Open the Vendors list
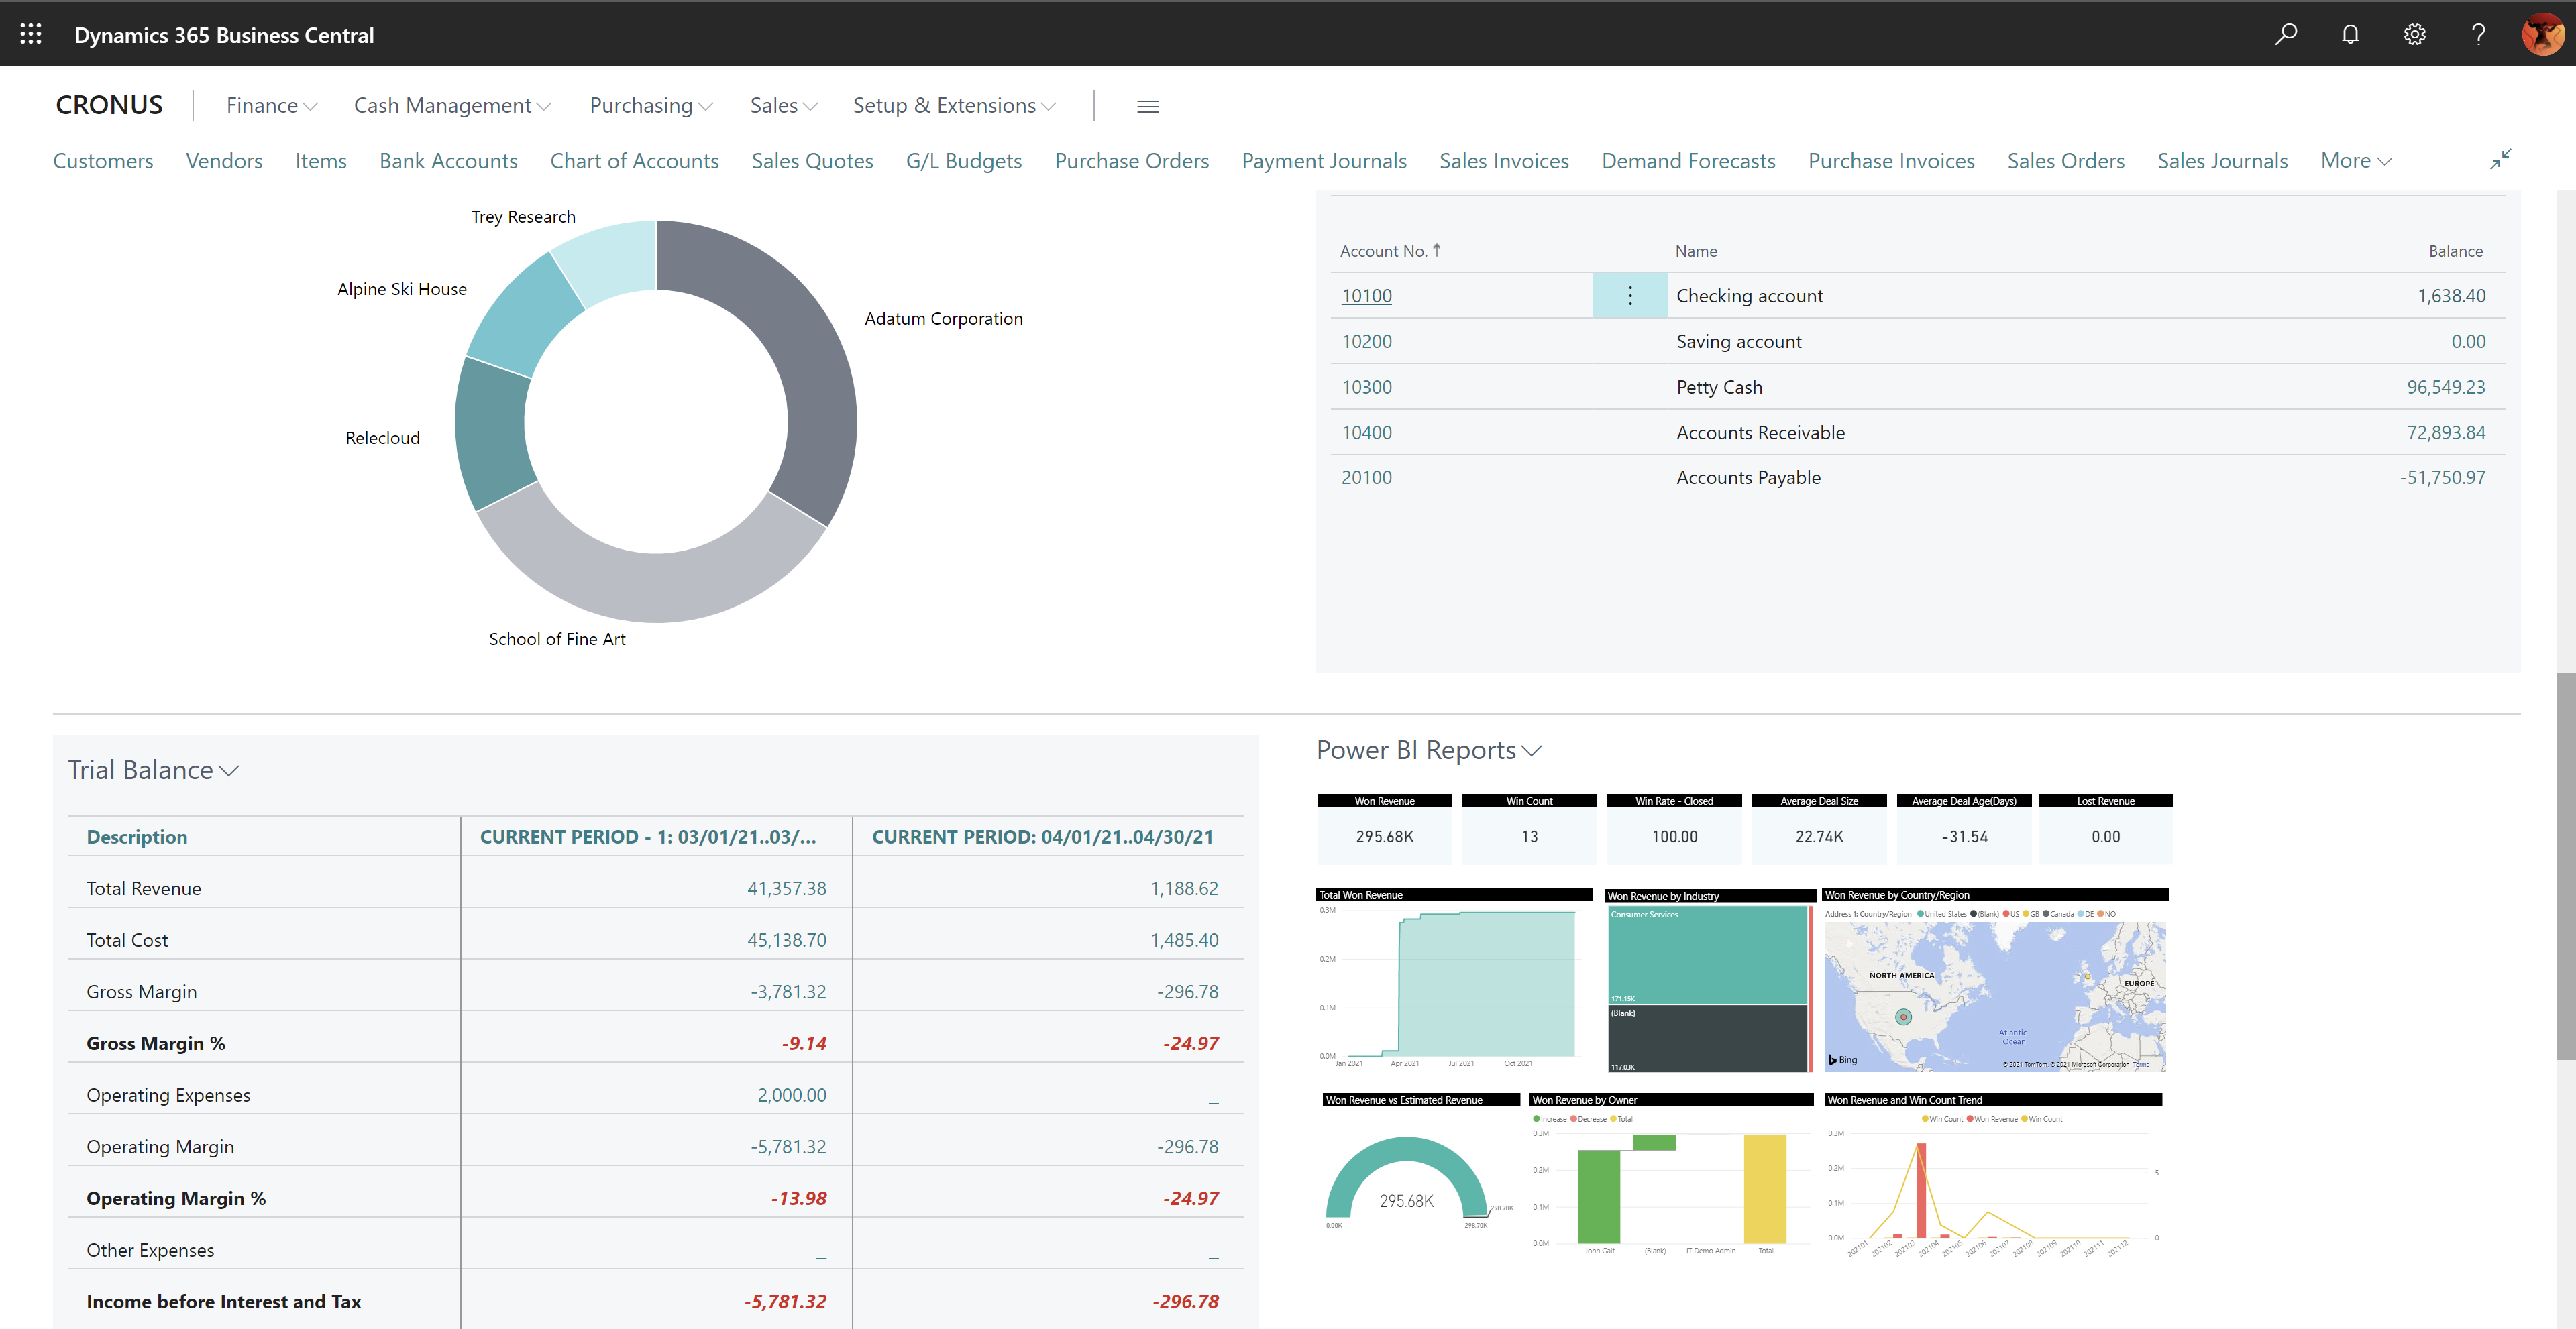 pyautogui.click(x=224, y=161)
